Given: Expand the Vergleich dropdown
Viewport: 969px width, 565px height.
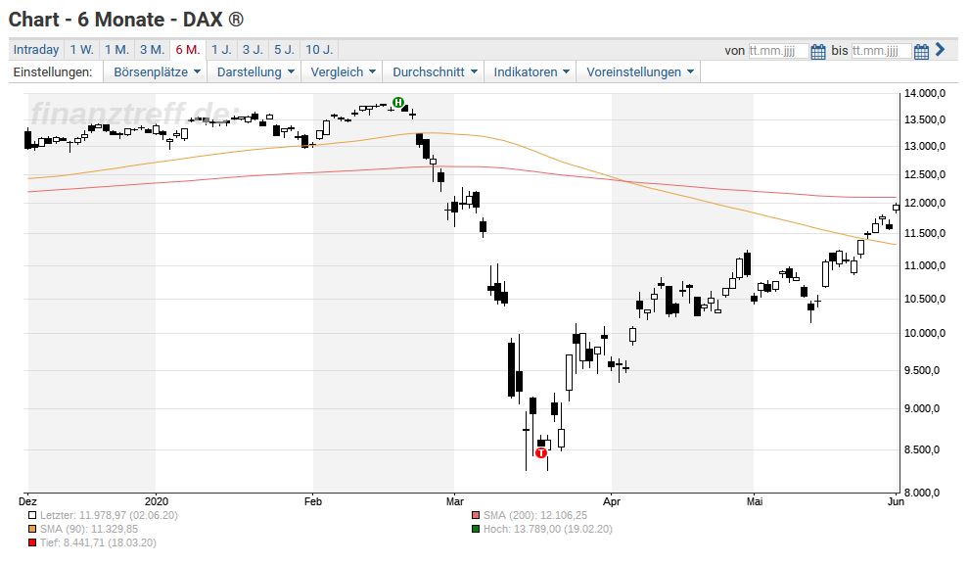Looking at the screenshot, I should point(343,71).
